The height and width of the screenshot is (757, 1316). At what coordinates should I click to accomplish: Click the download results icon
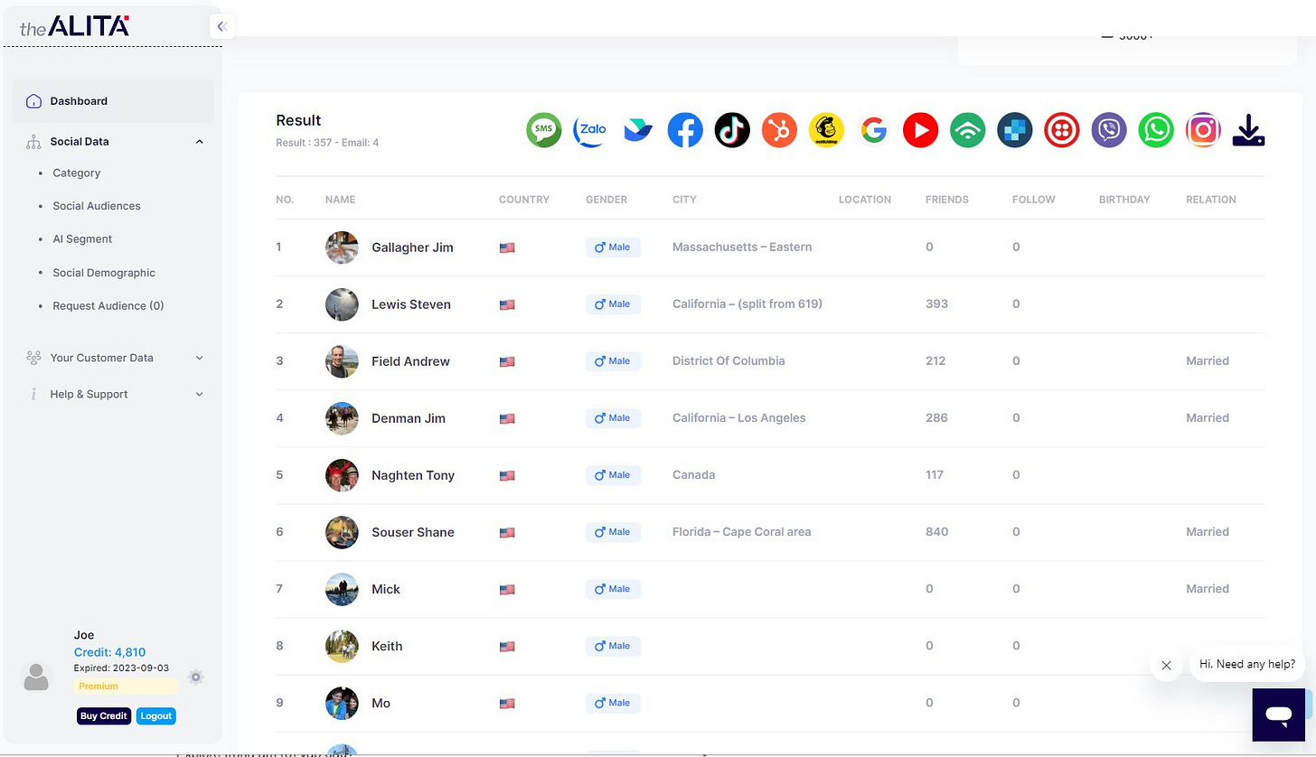pos(1249,131)
